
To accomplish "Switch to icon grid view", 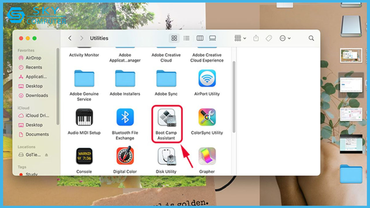I will [x=174, y=38].
